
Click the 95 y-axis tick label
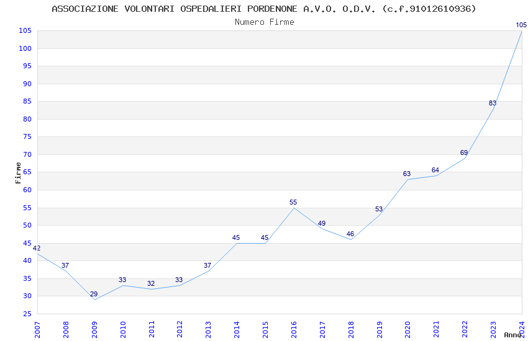tap(27, 66)
